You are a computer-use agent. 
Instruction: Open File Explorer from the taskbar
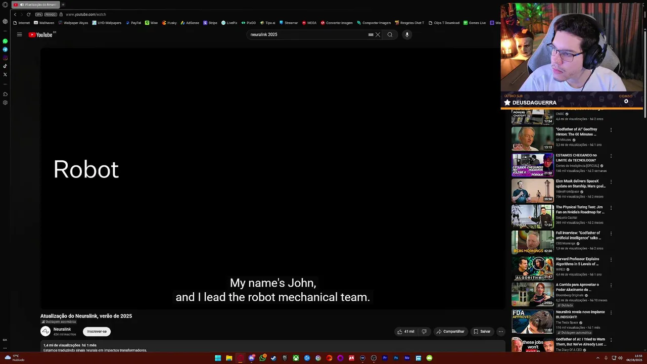click(x=229, y=358)
